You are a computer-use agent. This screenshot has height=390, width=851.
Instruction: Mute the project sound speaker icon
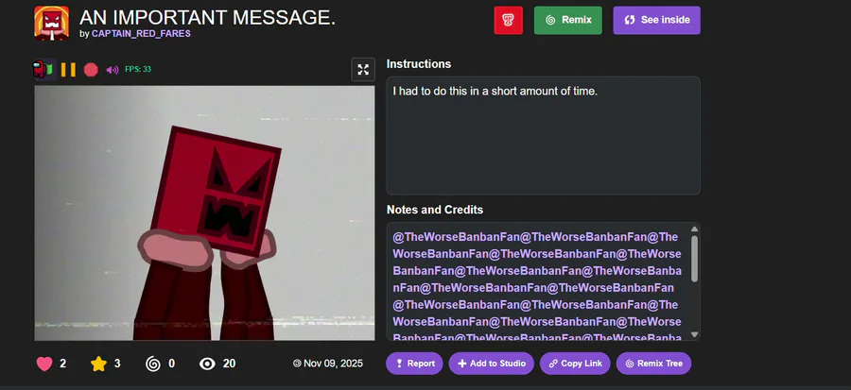pos(113,70)
